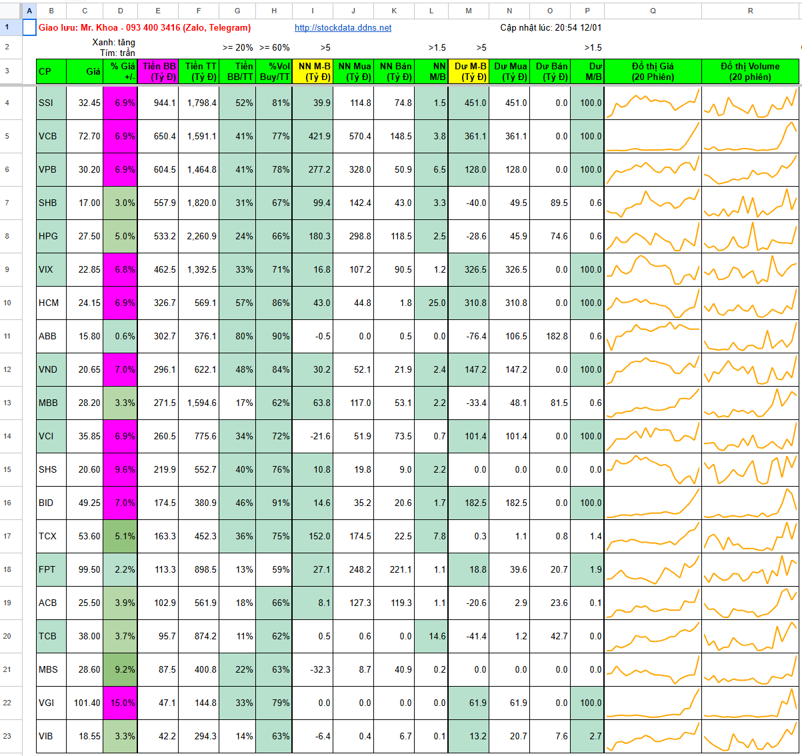Click the 'Giao lưu: Mr. Khoa' contact text
802x756 pixels.
coord(145,28)
